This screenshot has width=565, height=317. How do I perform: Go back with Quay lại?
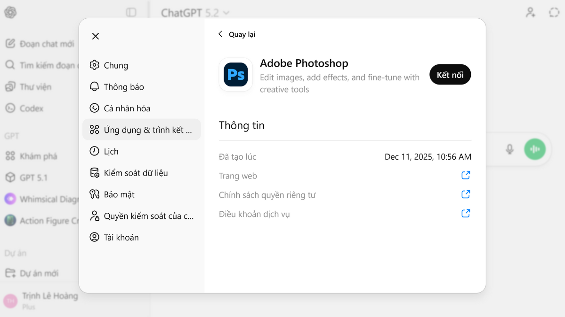pyautogui.click(x=237, y=34)
